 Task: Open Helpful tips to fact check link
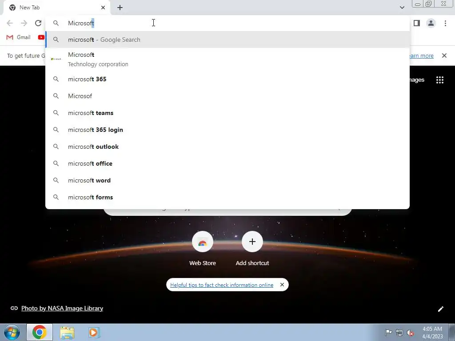tap(222, 285)
